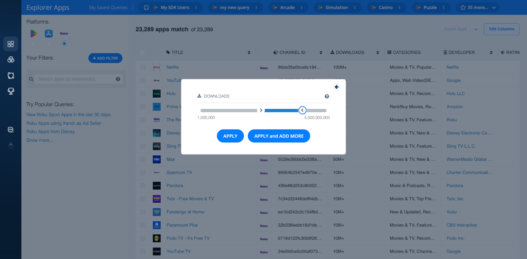Check the Netflix row checkbox

pyautogui.click(x=143, y=67)
